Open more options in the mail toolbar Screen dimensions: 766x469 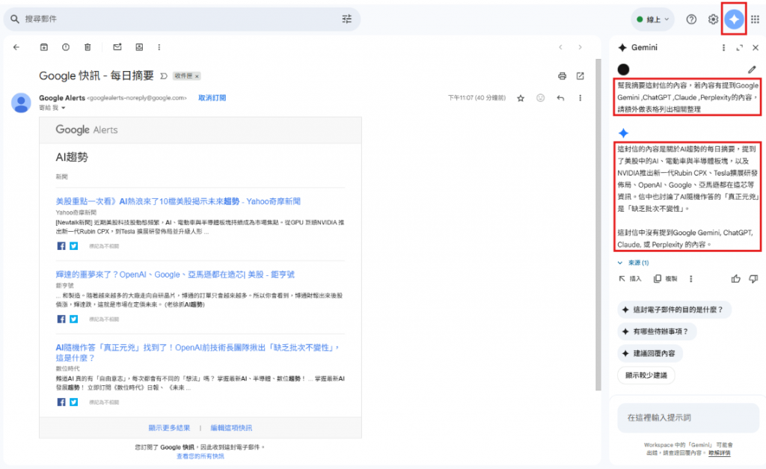pyautogui.click(x=159, y=47)
